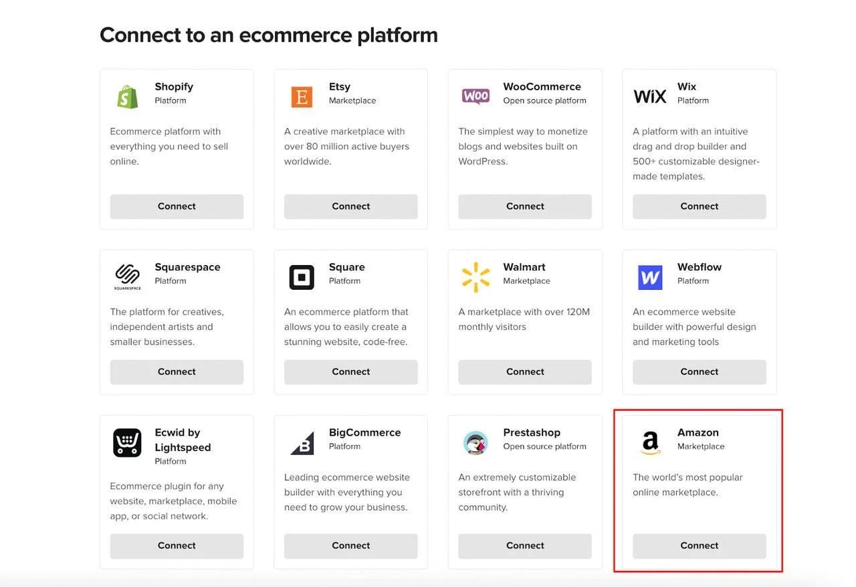Click the Etsy orange E logo
The width and height of the screenshot is (856, 587).
302,96
